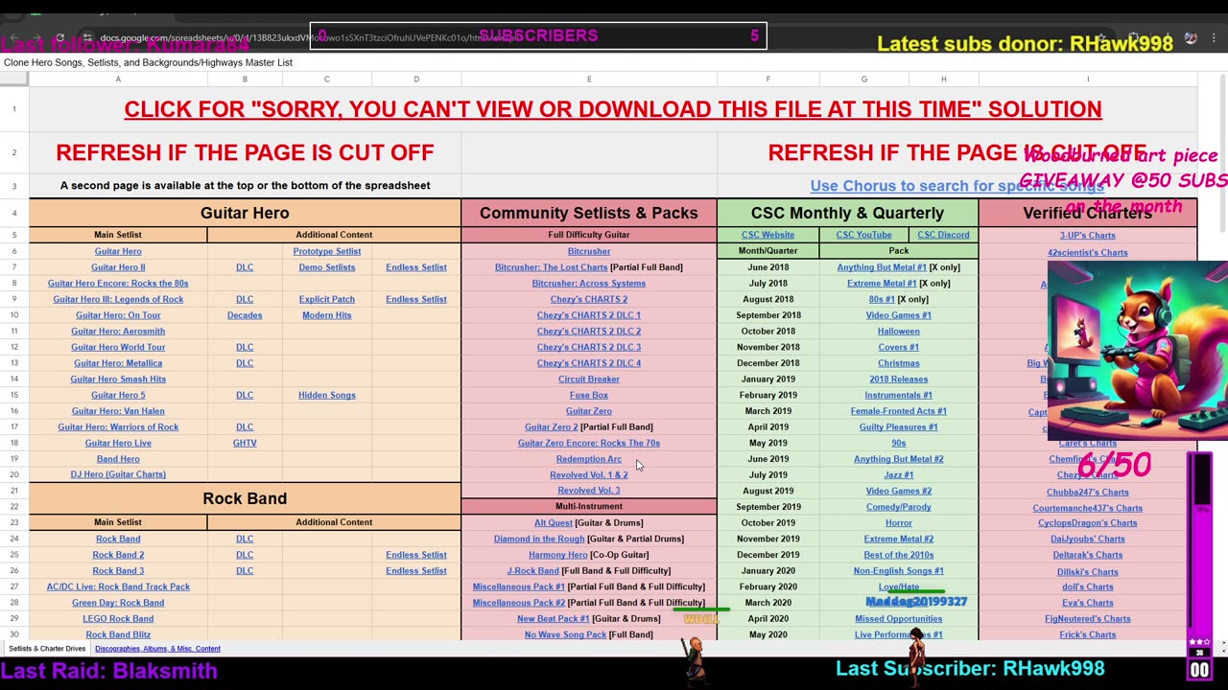Open the LEGO Rock Band link
The image size is (1228, 690).
tap(118, 619)
